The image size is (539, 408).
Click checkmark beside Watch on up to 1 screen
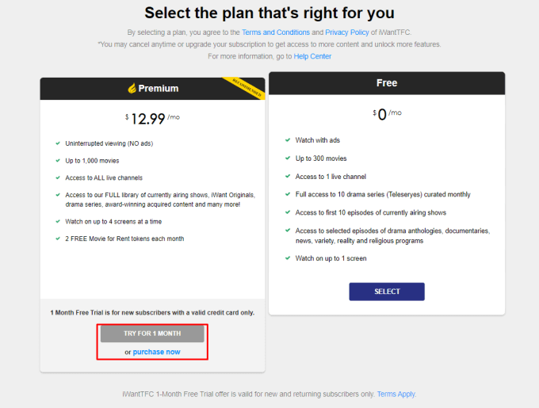(x=287, y=258)
